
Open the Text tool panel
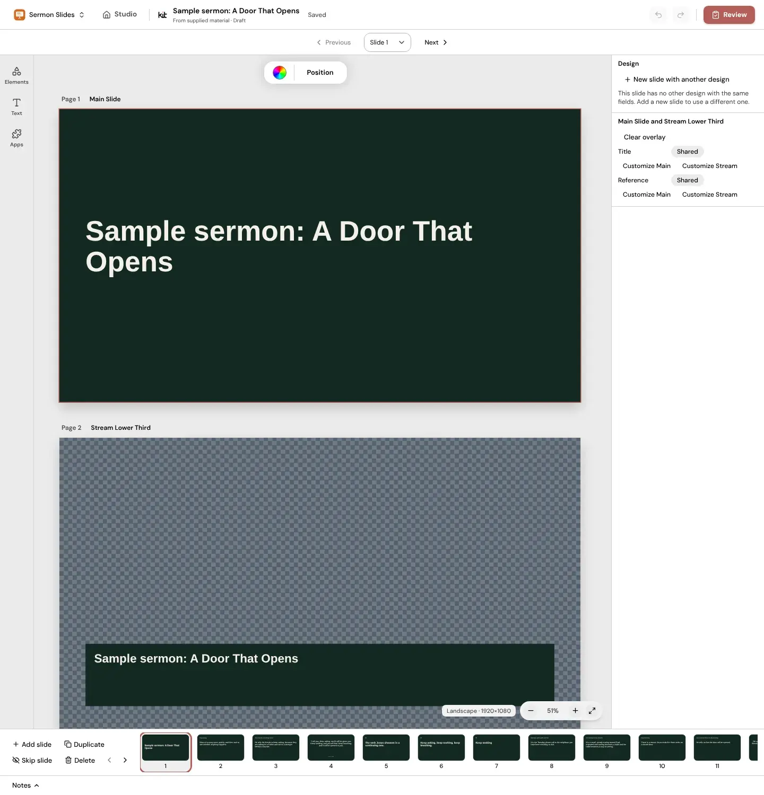[x=16, y=107]
